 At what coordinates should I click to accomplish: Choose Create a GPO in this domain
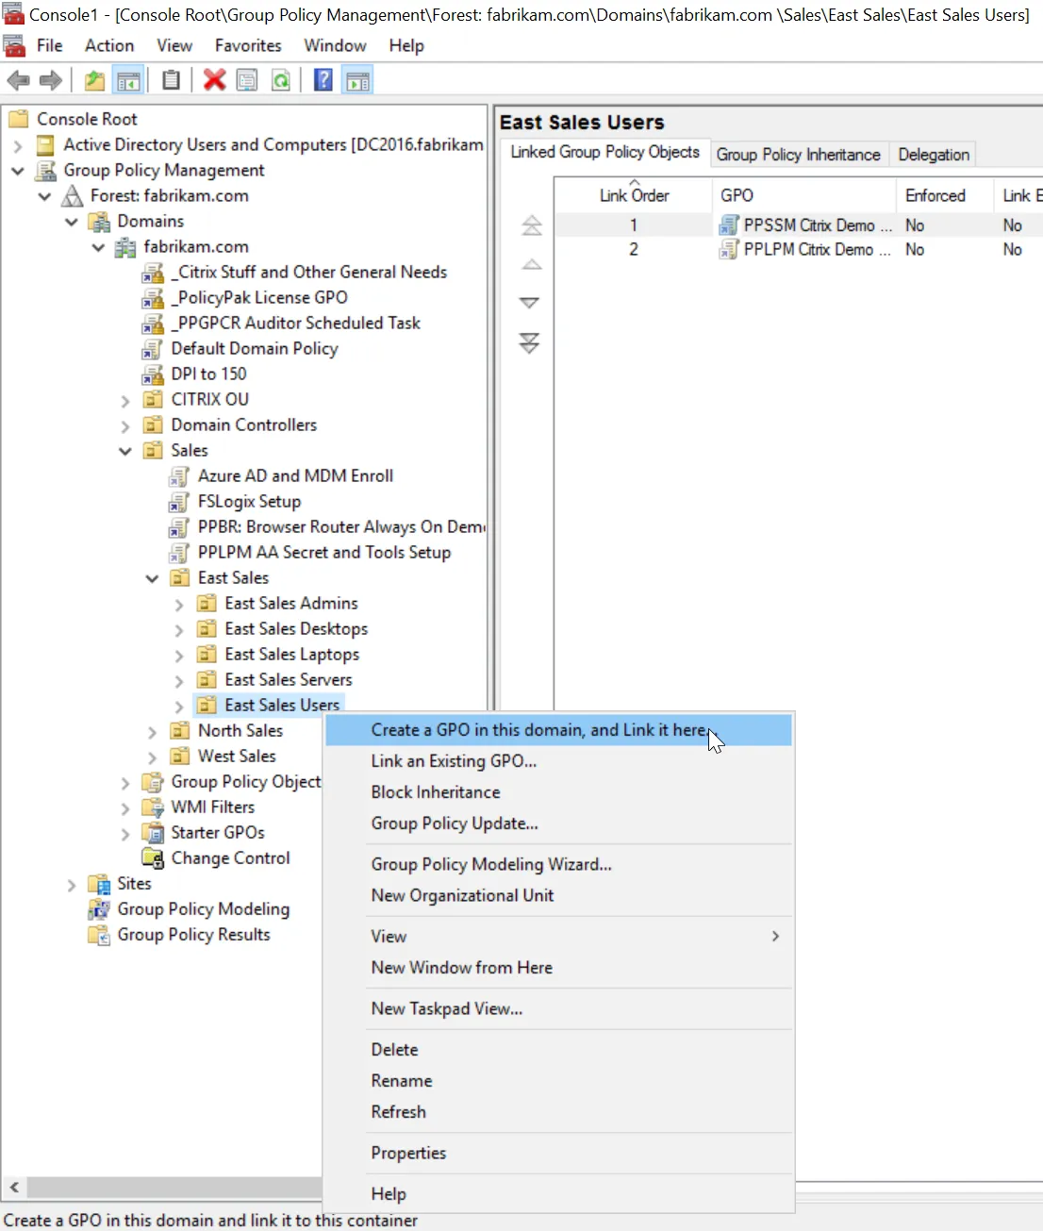(538, 730)
